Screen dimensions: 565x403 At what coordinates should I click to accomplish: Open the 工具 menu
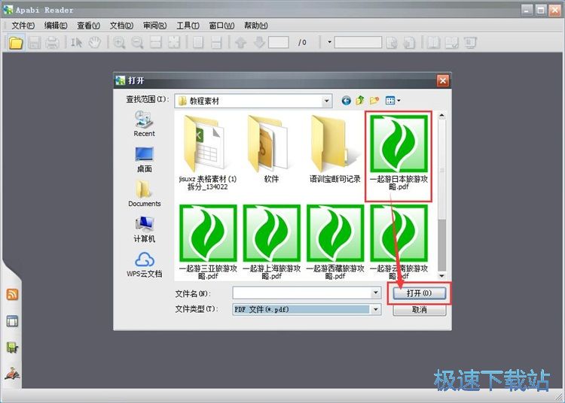[188, 26]
